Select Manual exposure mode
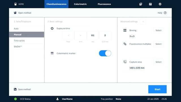This screenshot has width=181, height=102. click(27, 35)
